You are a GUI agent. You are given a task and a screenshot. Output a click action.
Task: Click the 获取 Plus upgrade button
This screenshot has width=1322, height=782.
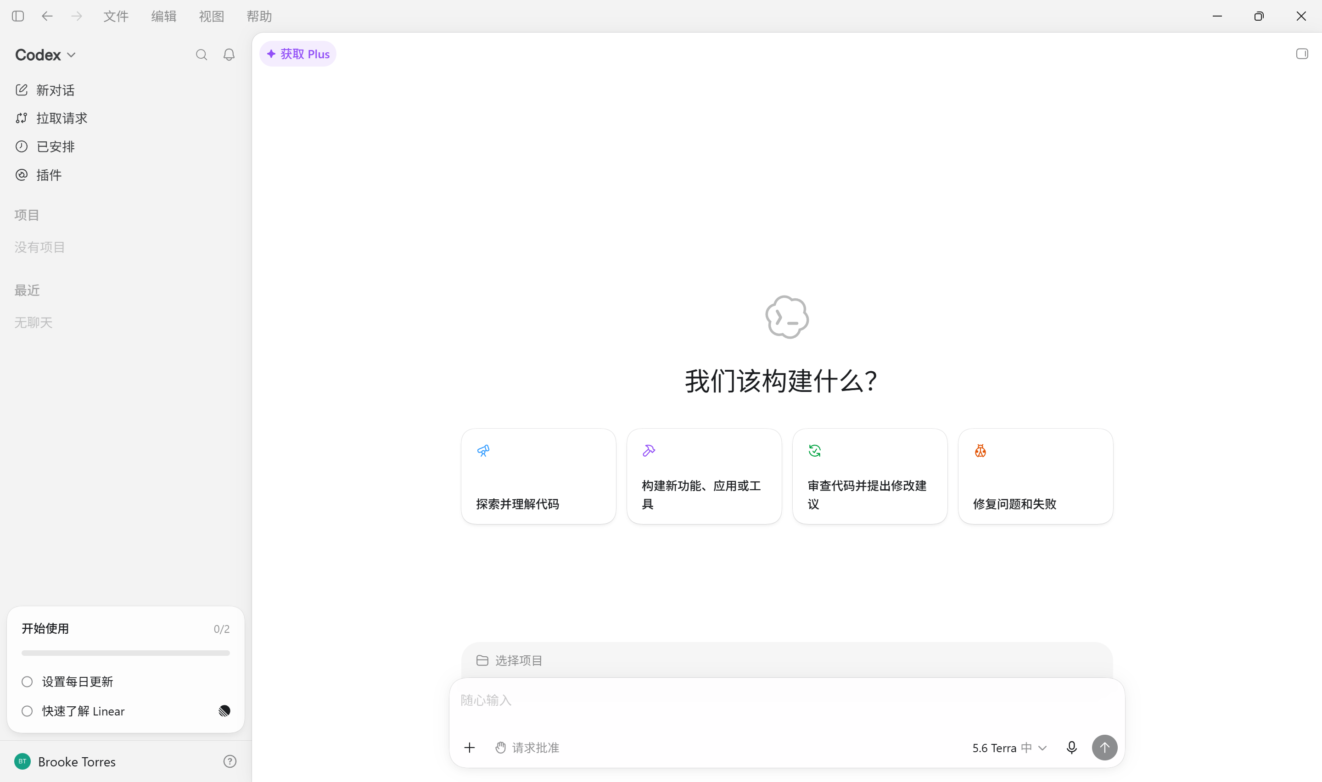pyautogui.click(x=298, y=54)
